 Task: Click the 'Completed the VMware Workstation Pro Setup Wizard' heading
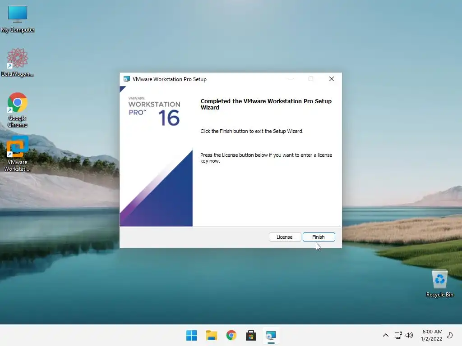coord(266,104)
